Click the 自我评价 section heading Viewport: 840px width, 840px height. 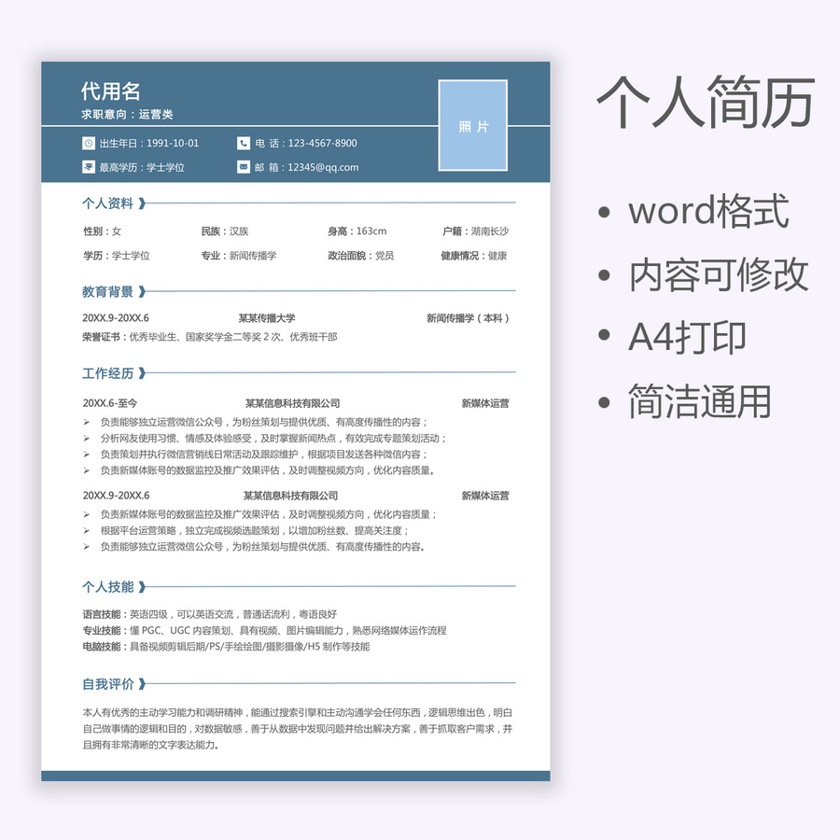coord(107,684)
